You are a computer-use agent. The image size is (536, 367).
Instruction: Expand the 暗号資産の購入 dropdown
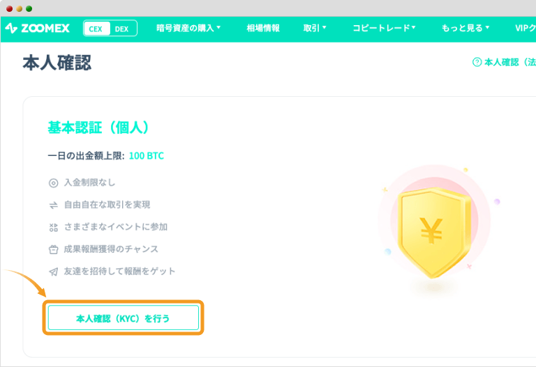click(x=188, y=29)
